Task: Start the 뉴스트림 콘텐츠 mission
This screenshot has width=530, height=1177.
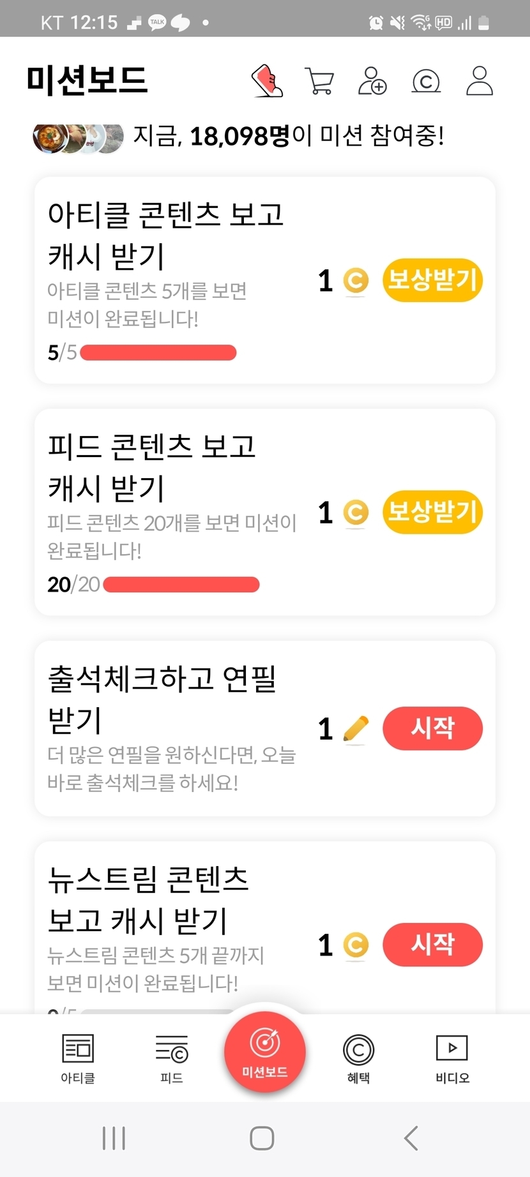Action: [432, 945]
